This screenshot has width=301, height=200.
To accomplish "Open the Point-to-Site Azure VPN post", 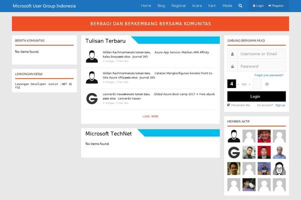I will coord(184,73).
